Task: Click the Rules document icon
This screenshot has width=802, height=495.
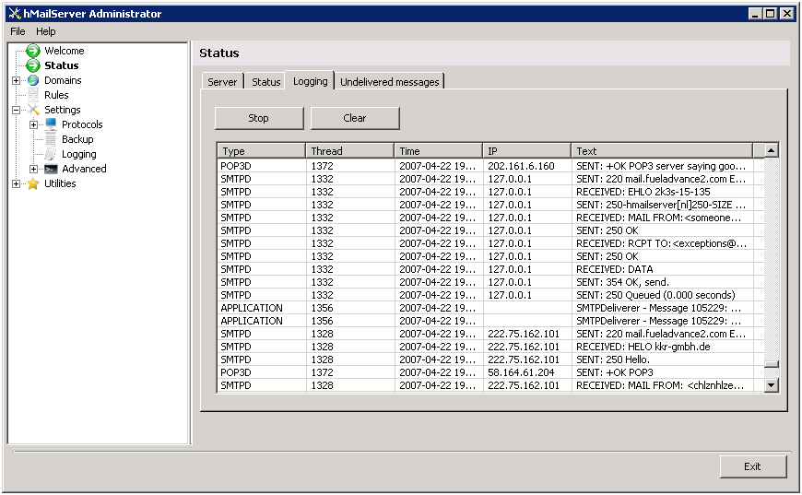Action: 33,95
